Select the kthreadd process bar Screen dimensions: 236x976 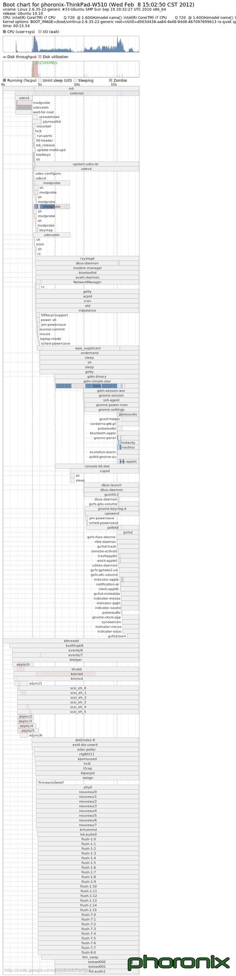(71, 641)
